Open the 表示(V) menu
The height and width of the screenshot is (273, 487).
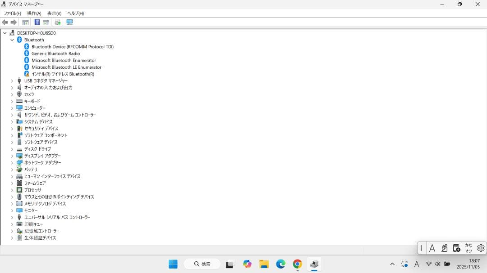(x=54, y=13)
